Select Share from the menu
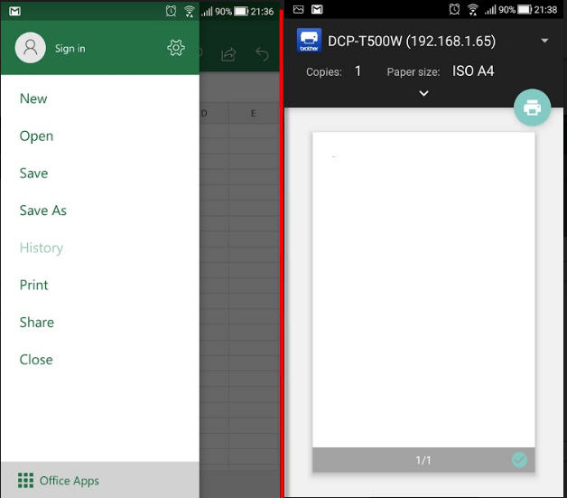Image resolution: width=567 pixels, height=498 pixels. coord(37,323)
